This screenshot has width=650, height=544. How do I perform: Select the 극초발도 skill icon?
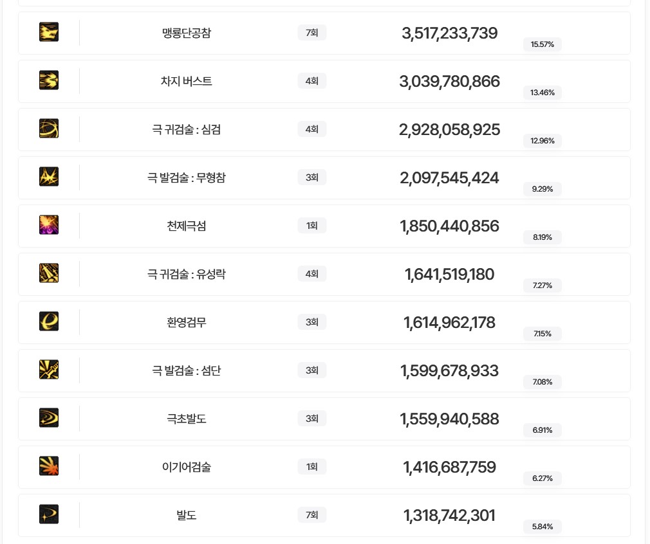point(49,418)
